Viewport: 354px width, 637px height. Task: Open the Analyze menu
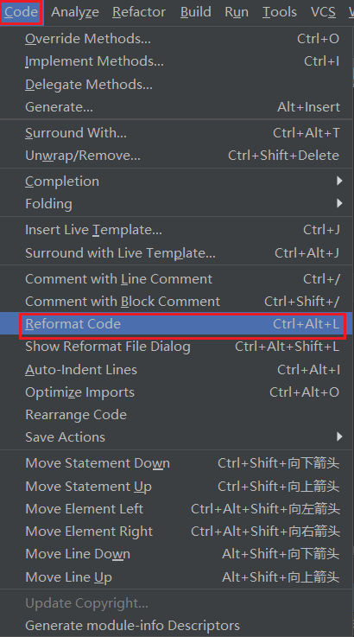tap(75, 12)
